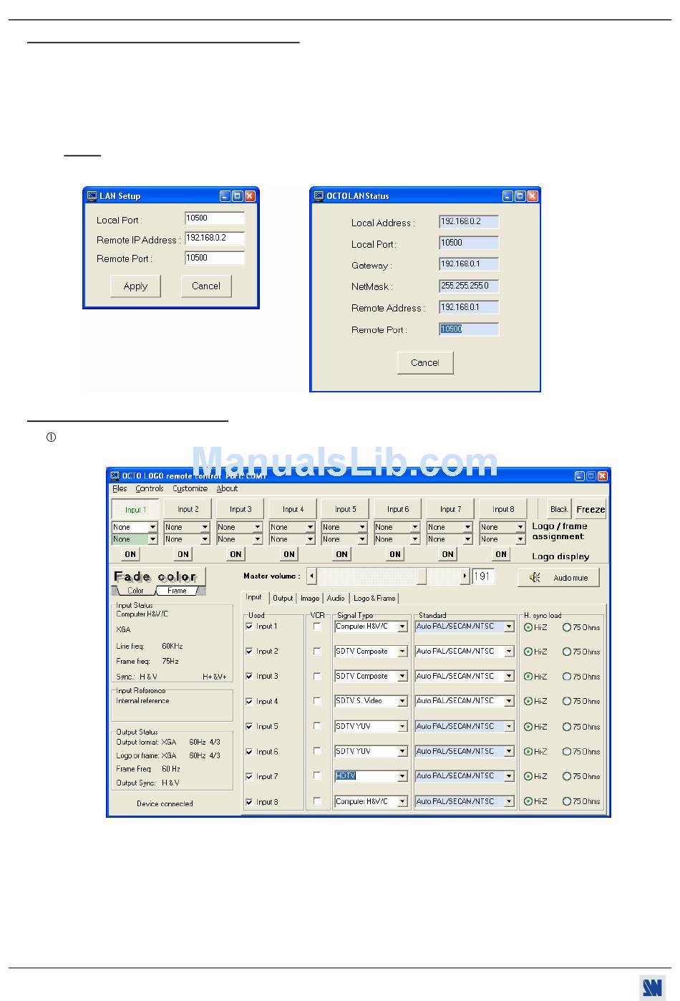This screenshot has width=680, height=1001.
Task: Open the Signal Type dropdown for Input 1
Action: [x=402, y=627]
